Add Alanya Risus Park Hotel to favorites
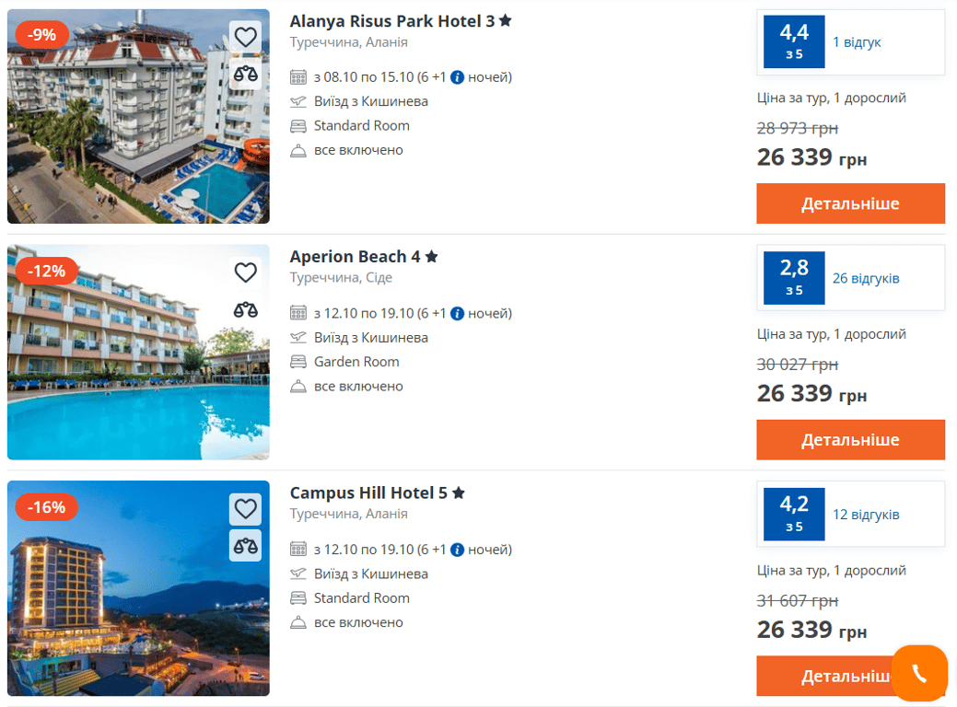 (x=245, y=37)
